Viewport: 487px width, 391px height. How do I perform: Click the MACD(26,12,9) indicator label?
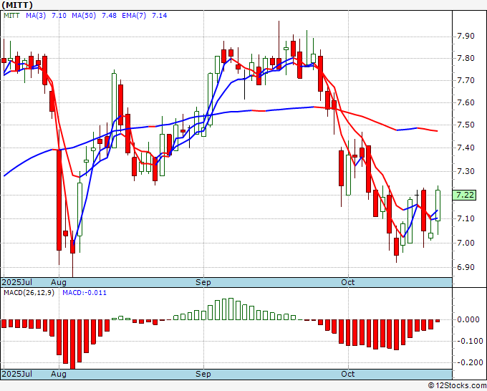[x=29, y=293]
